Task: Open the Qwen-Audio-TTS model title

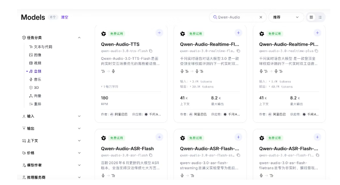Action: (x=120, y=44)
